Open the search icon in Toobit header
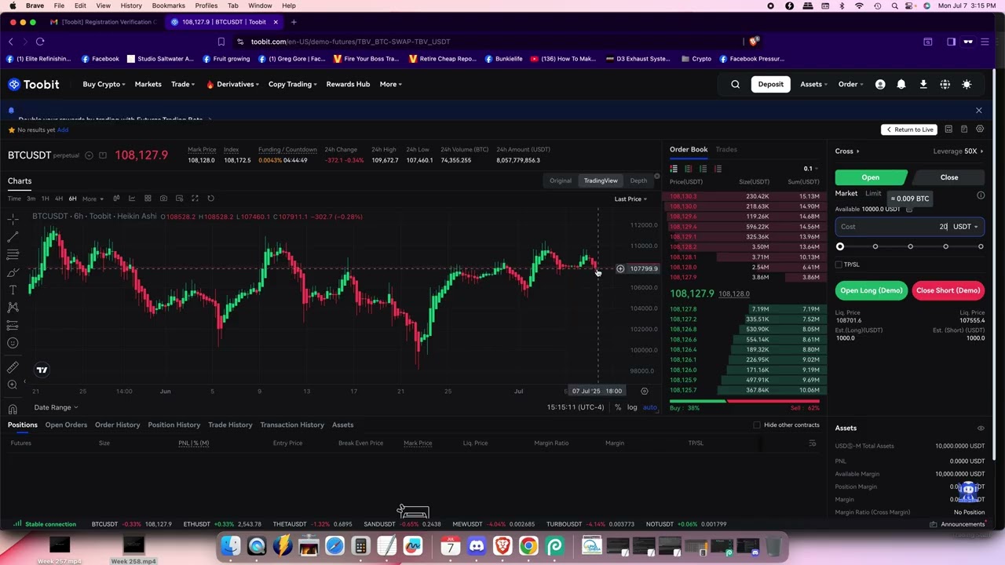1005x565 pixels. click(736, 84)
